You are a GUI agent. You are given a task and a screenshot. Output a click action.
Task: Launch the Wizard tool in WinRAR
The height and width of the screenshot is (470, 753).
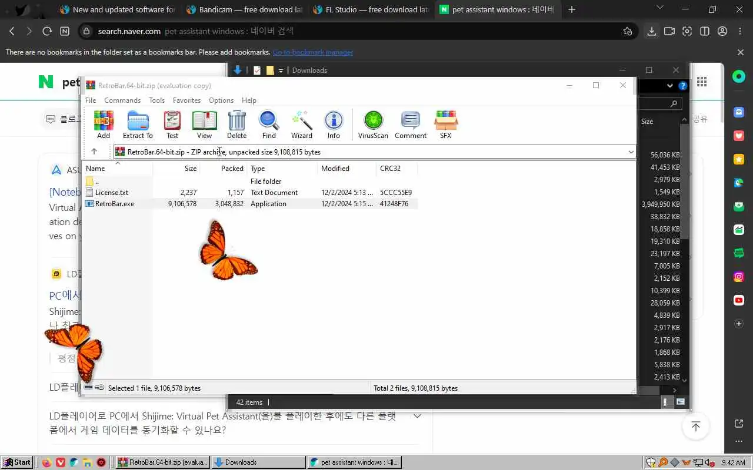coord(302,125)
